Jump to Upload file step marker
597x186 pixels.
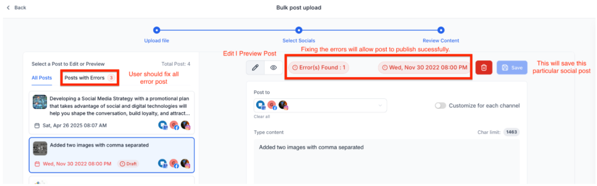[156, 30]
